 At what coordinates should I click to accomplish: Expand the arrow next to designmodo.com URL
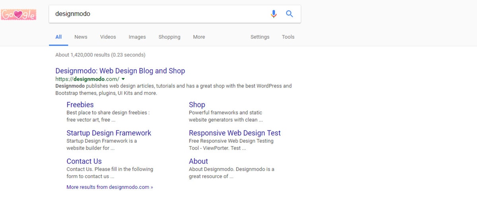[x=123, y=79]
